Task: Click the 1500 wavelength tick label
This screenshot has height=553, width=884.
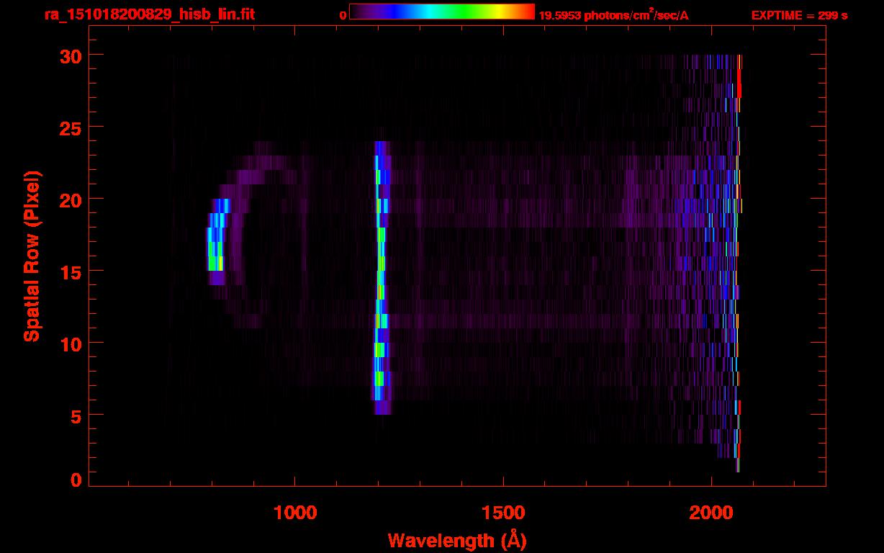Action: point(503,513)
